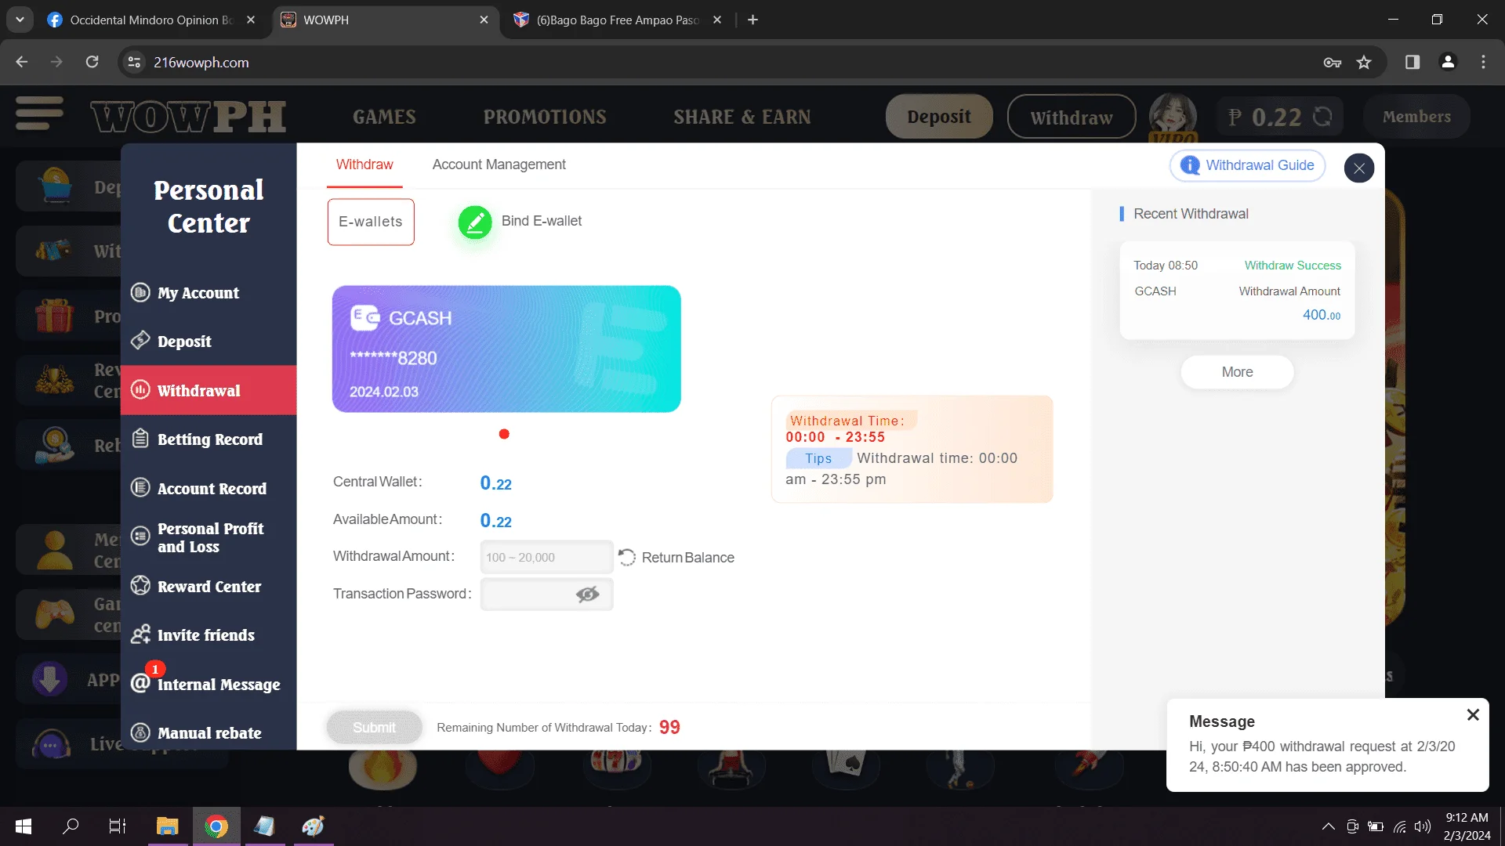Open the Today 08:50 GCASH withdrawal record
Image resolution: width=1505 pixels, height=846 pixels.
pyautogui.click(x=1237, y=291)
